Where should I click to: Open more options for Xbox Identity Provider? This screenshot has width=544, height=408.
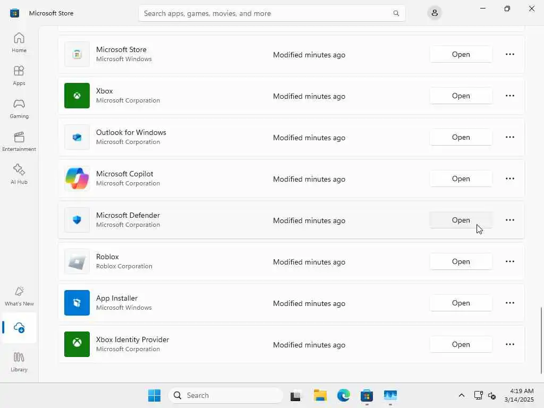click(x=509, y=344)
